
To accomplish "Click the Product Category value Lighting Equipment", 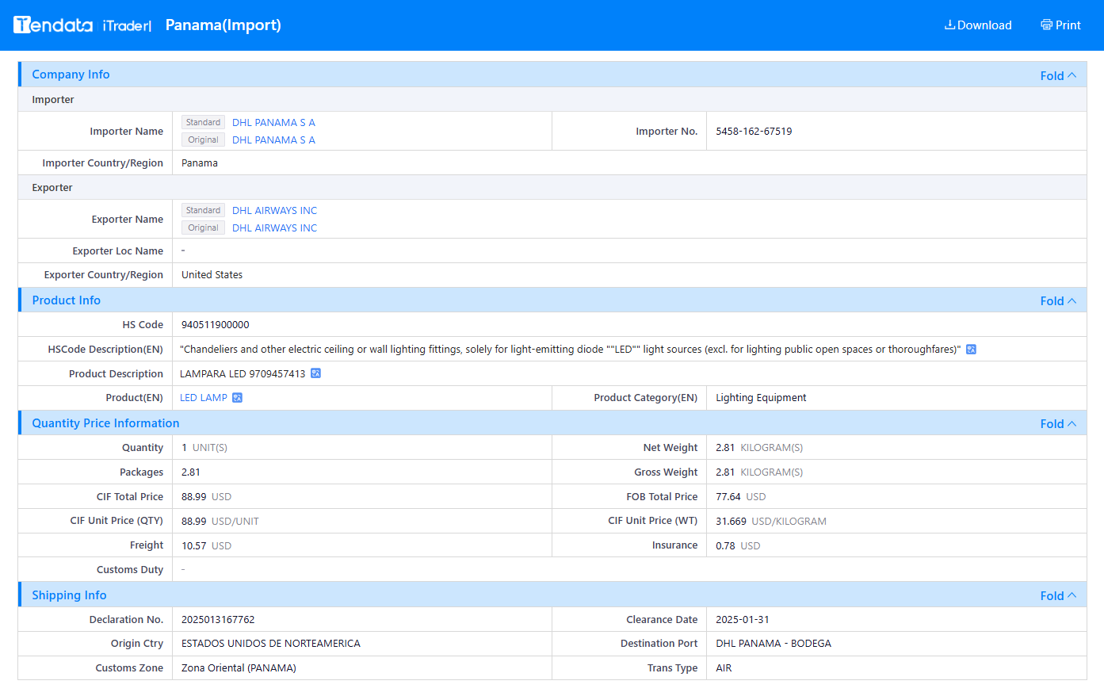I will pyautogui.click(x=761, y=398).
